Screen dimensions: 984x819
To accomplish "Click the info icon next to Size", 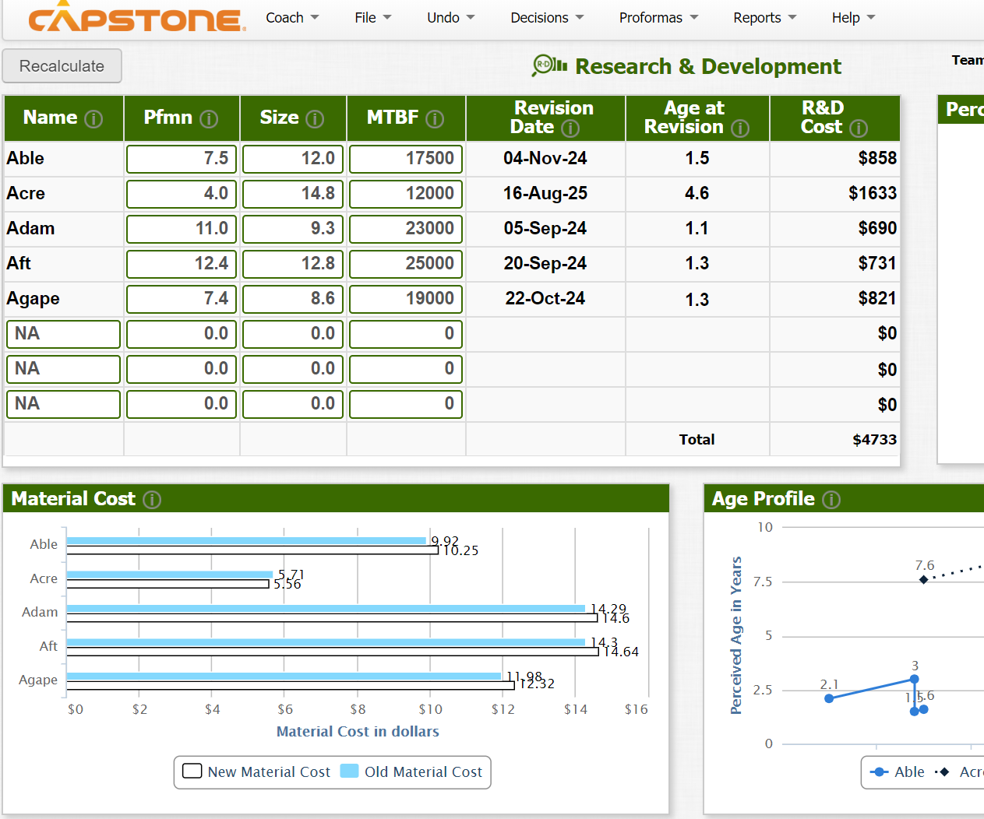I will tap(315, 119).
